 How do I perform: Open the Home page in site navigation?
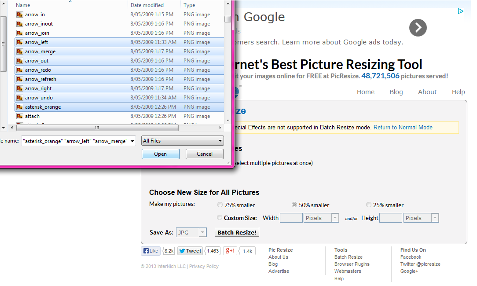(x=366, y=92)
